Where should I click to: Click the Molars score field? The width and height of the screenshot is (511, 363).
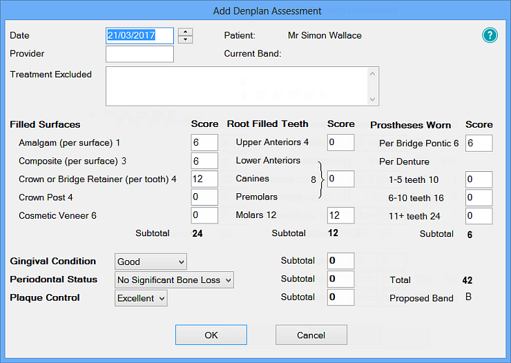click(x=340, y=215)
